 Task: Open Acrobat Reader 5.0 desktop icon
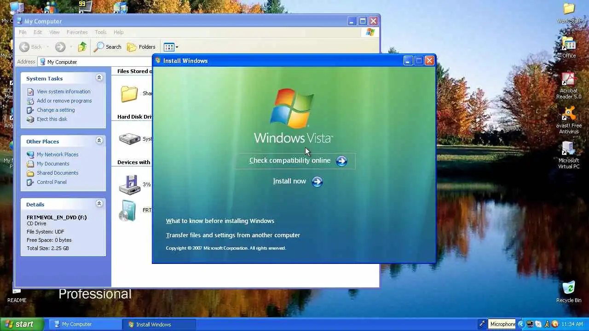pyautogui.click(x=569, y=86)
